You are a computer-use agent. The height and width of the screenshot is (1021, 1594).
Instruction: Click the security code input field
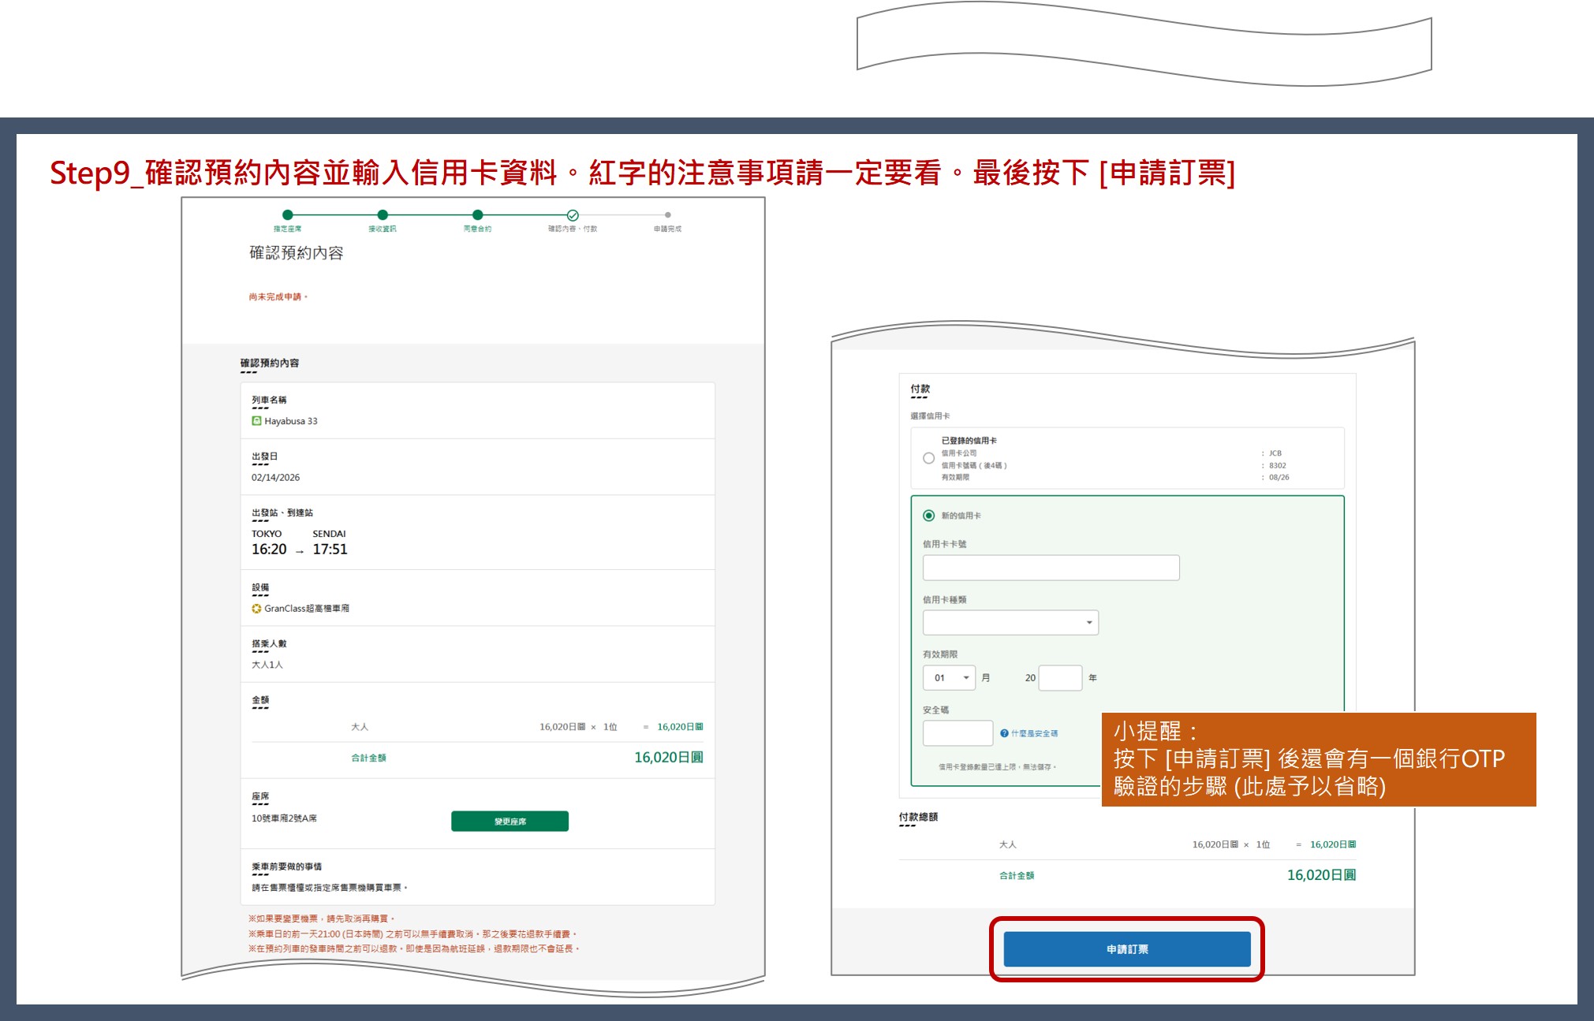pyautogui.click(x=958, y=733)
